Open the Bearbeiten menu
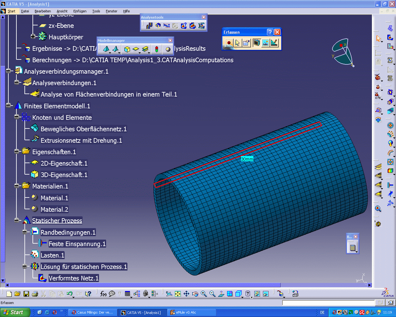 (x=43, y=11)
